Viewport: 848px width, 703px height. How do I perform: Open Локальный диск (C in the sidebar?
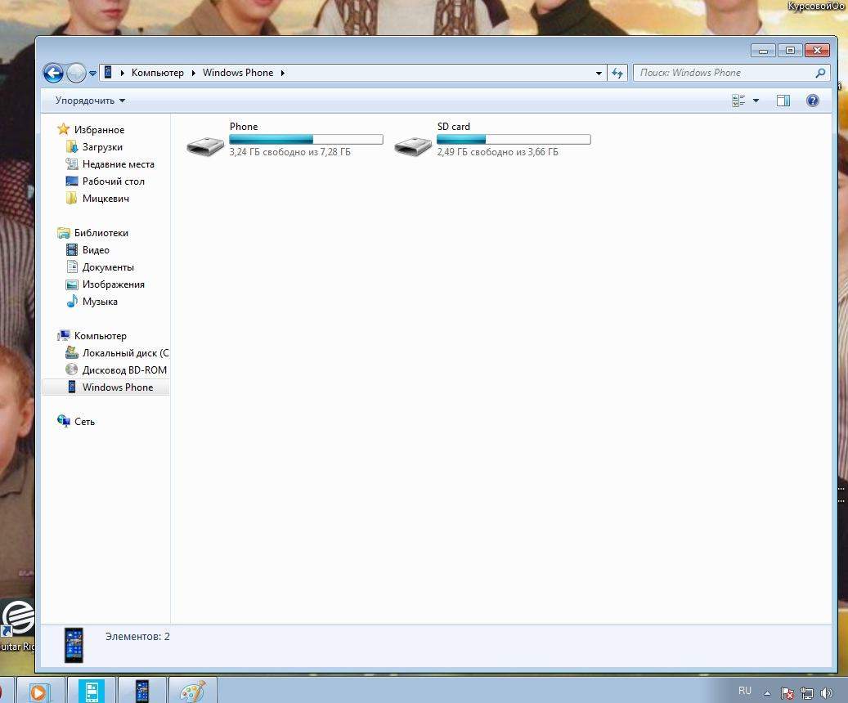(125, 353)
